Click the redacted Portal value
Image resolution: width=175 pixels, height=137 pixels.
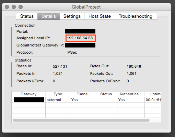click(80, 31)
